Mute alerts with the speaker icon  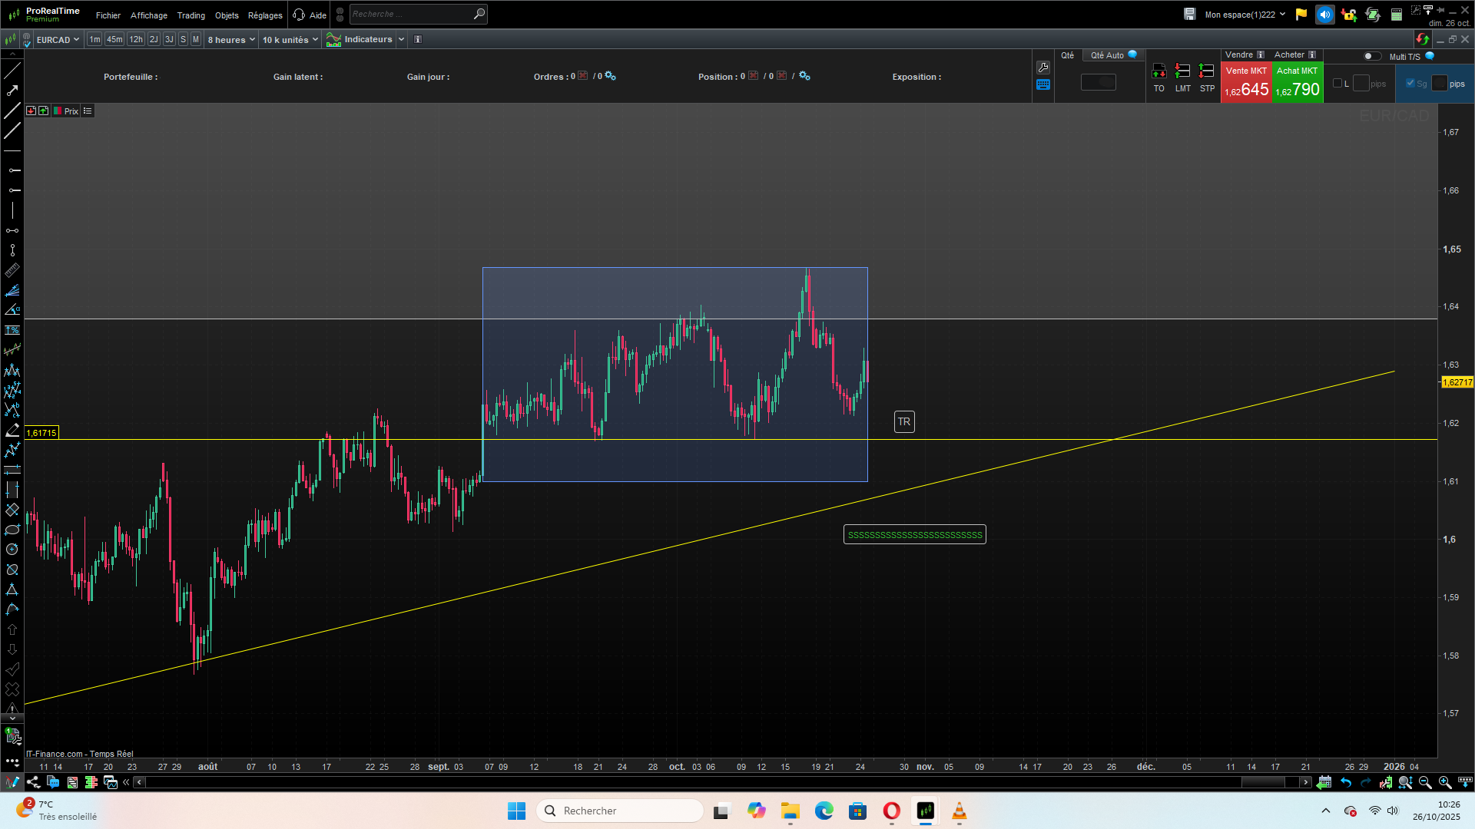coord(1324,15)
